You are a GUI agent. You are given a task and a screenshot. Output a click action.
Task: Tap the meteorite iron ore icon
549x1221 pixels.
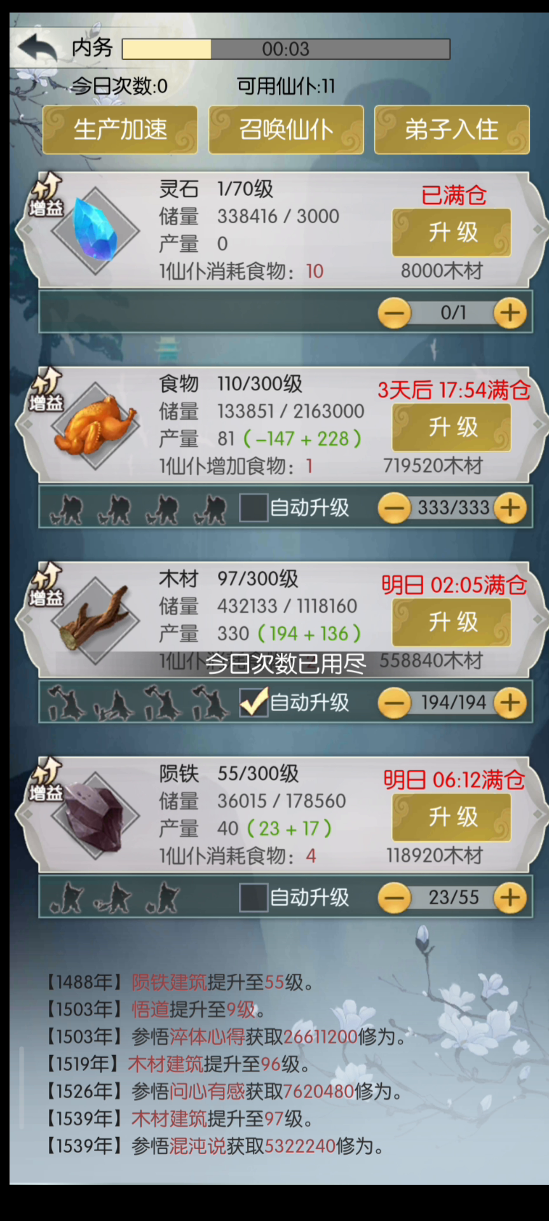tap(95, 815)
